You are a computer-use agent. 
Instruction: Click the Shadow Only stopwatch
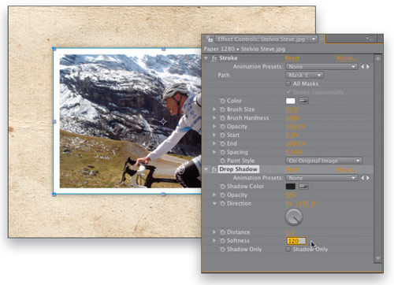222,250
